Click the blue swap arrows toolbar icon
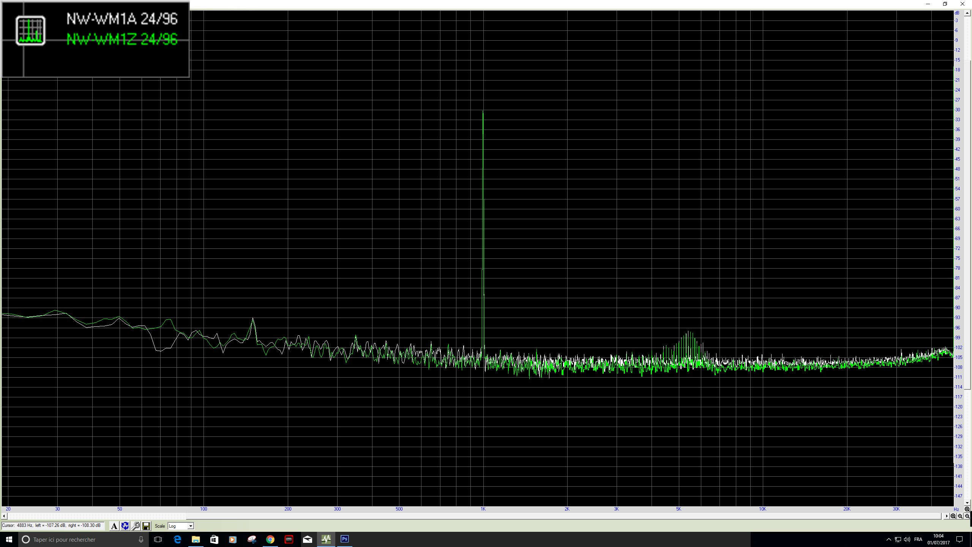Viewport: 972px width, 547px height. pyautogui.click(x=125, y=526)
